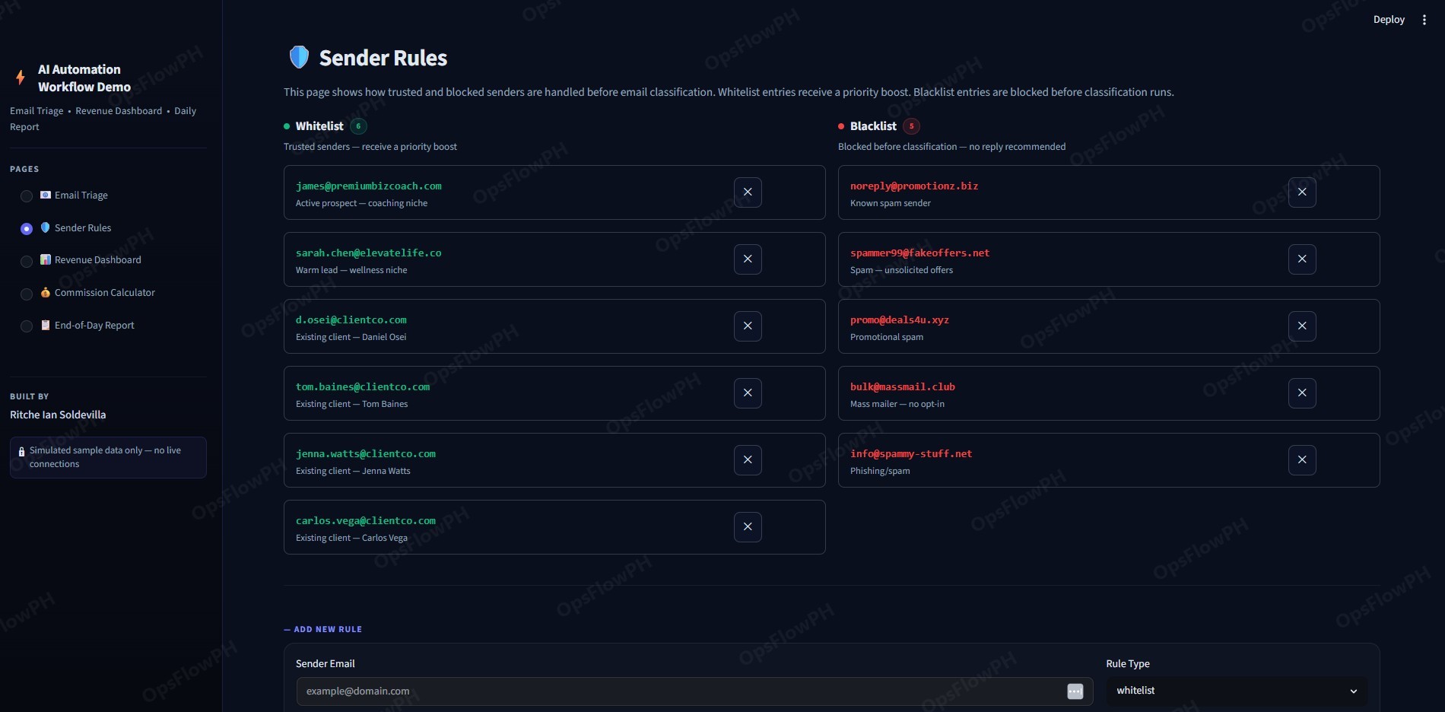Click the Ritche Ian Soldevilla author name
1445x712 pixels.
(x=58, y=415)
